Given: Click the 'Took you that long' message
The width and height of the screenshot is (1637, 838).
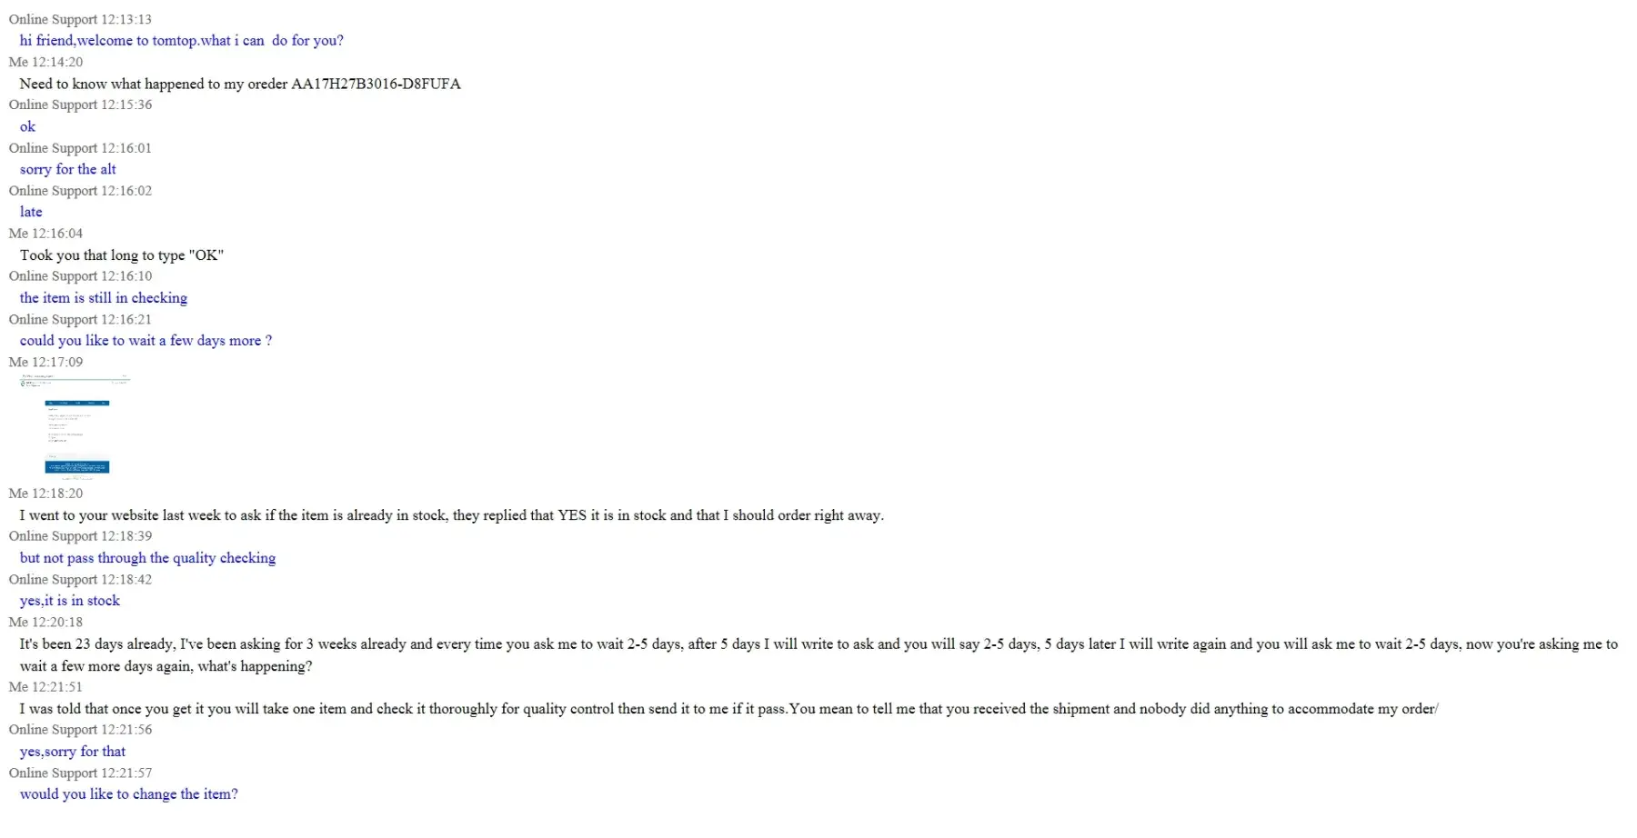Looking at the screenshot, I should [122, 255].
